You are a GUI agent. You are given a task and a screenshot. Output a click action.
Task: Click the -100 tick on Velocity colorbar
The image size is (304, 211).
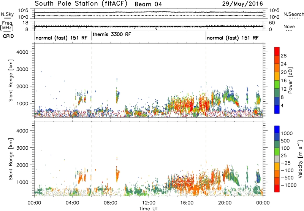click(x=287, y=170)
